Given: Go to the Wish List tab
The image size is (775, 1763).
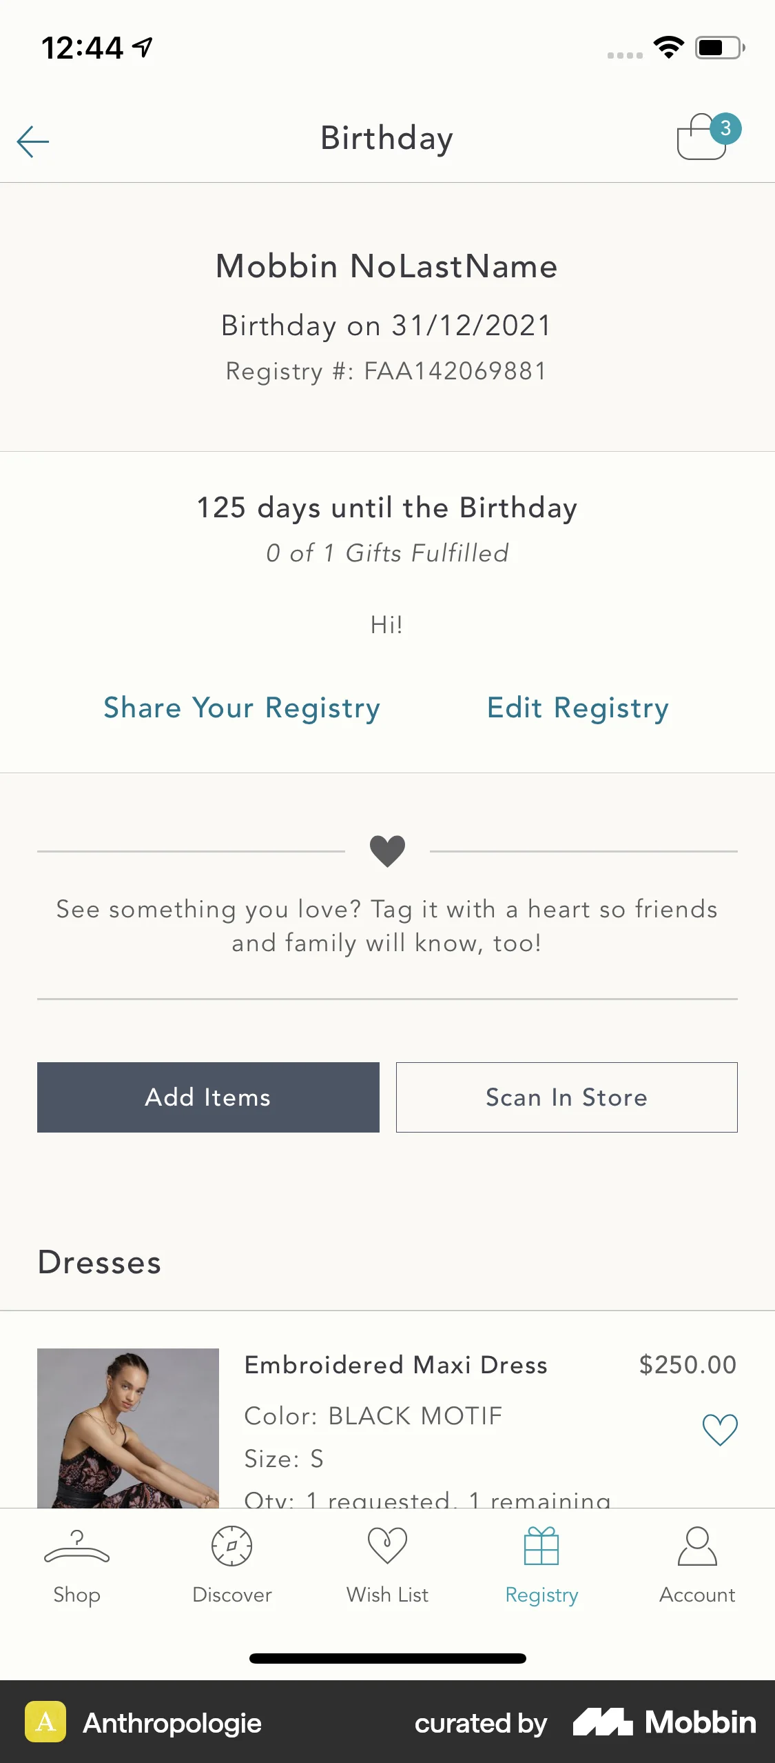Looking at the screenshot, I should pos(387,1566).
